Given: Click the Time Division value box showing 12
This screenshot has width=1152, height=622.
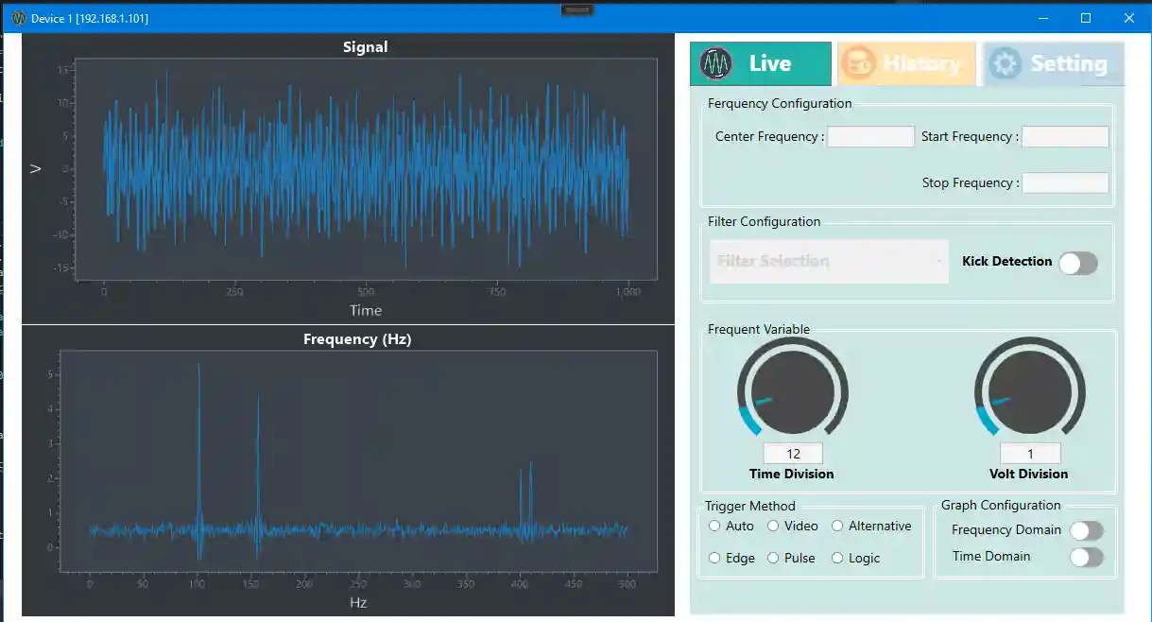Looking at the screenshot, I should 793,454.
